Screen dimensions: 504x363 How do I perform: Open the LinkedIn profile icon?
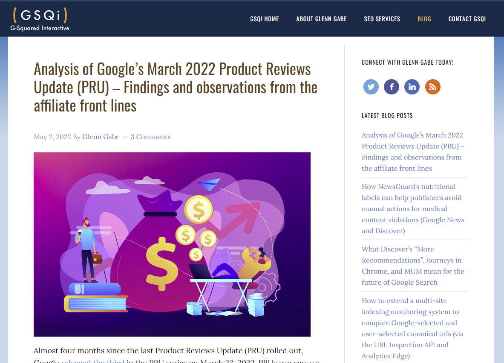412,87
